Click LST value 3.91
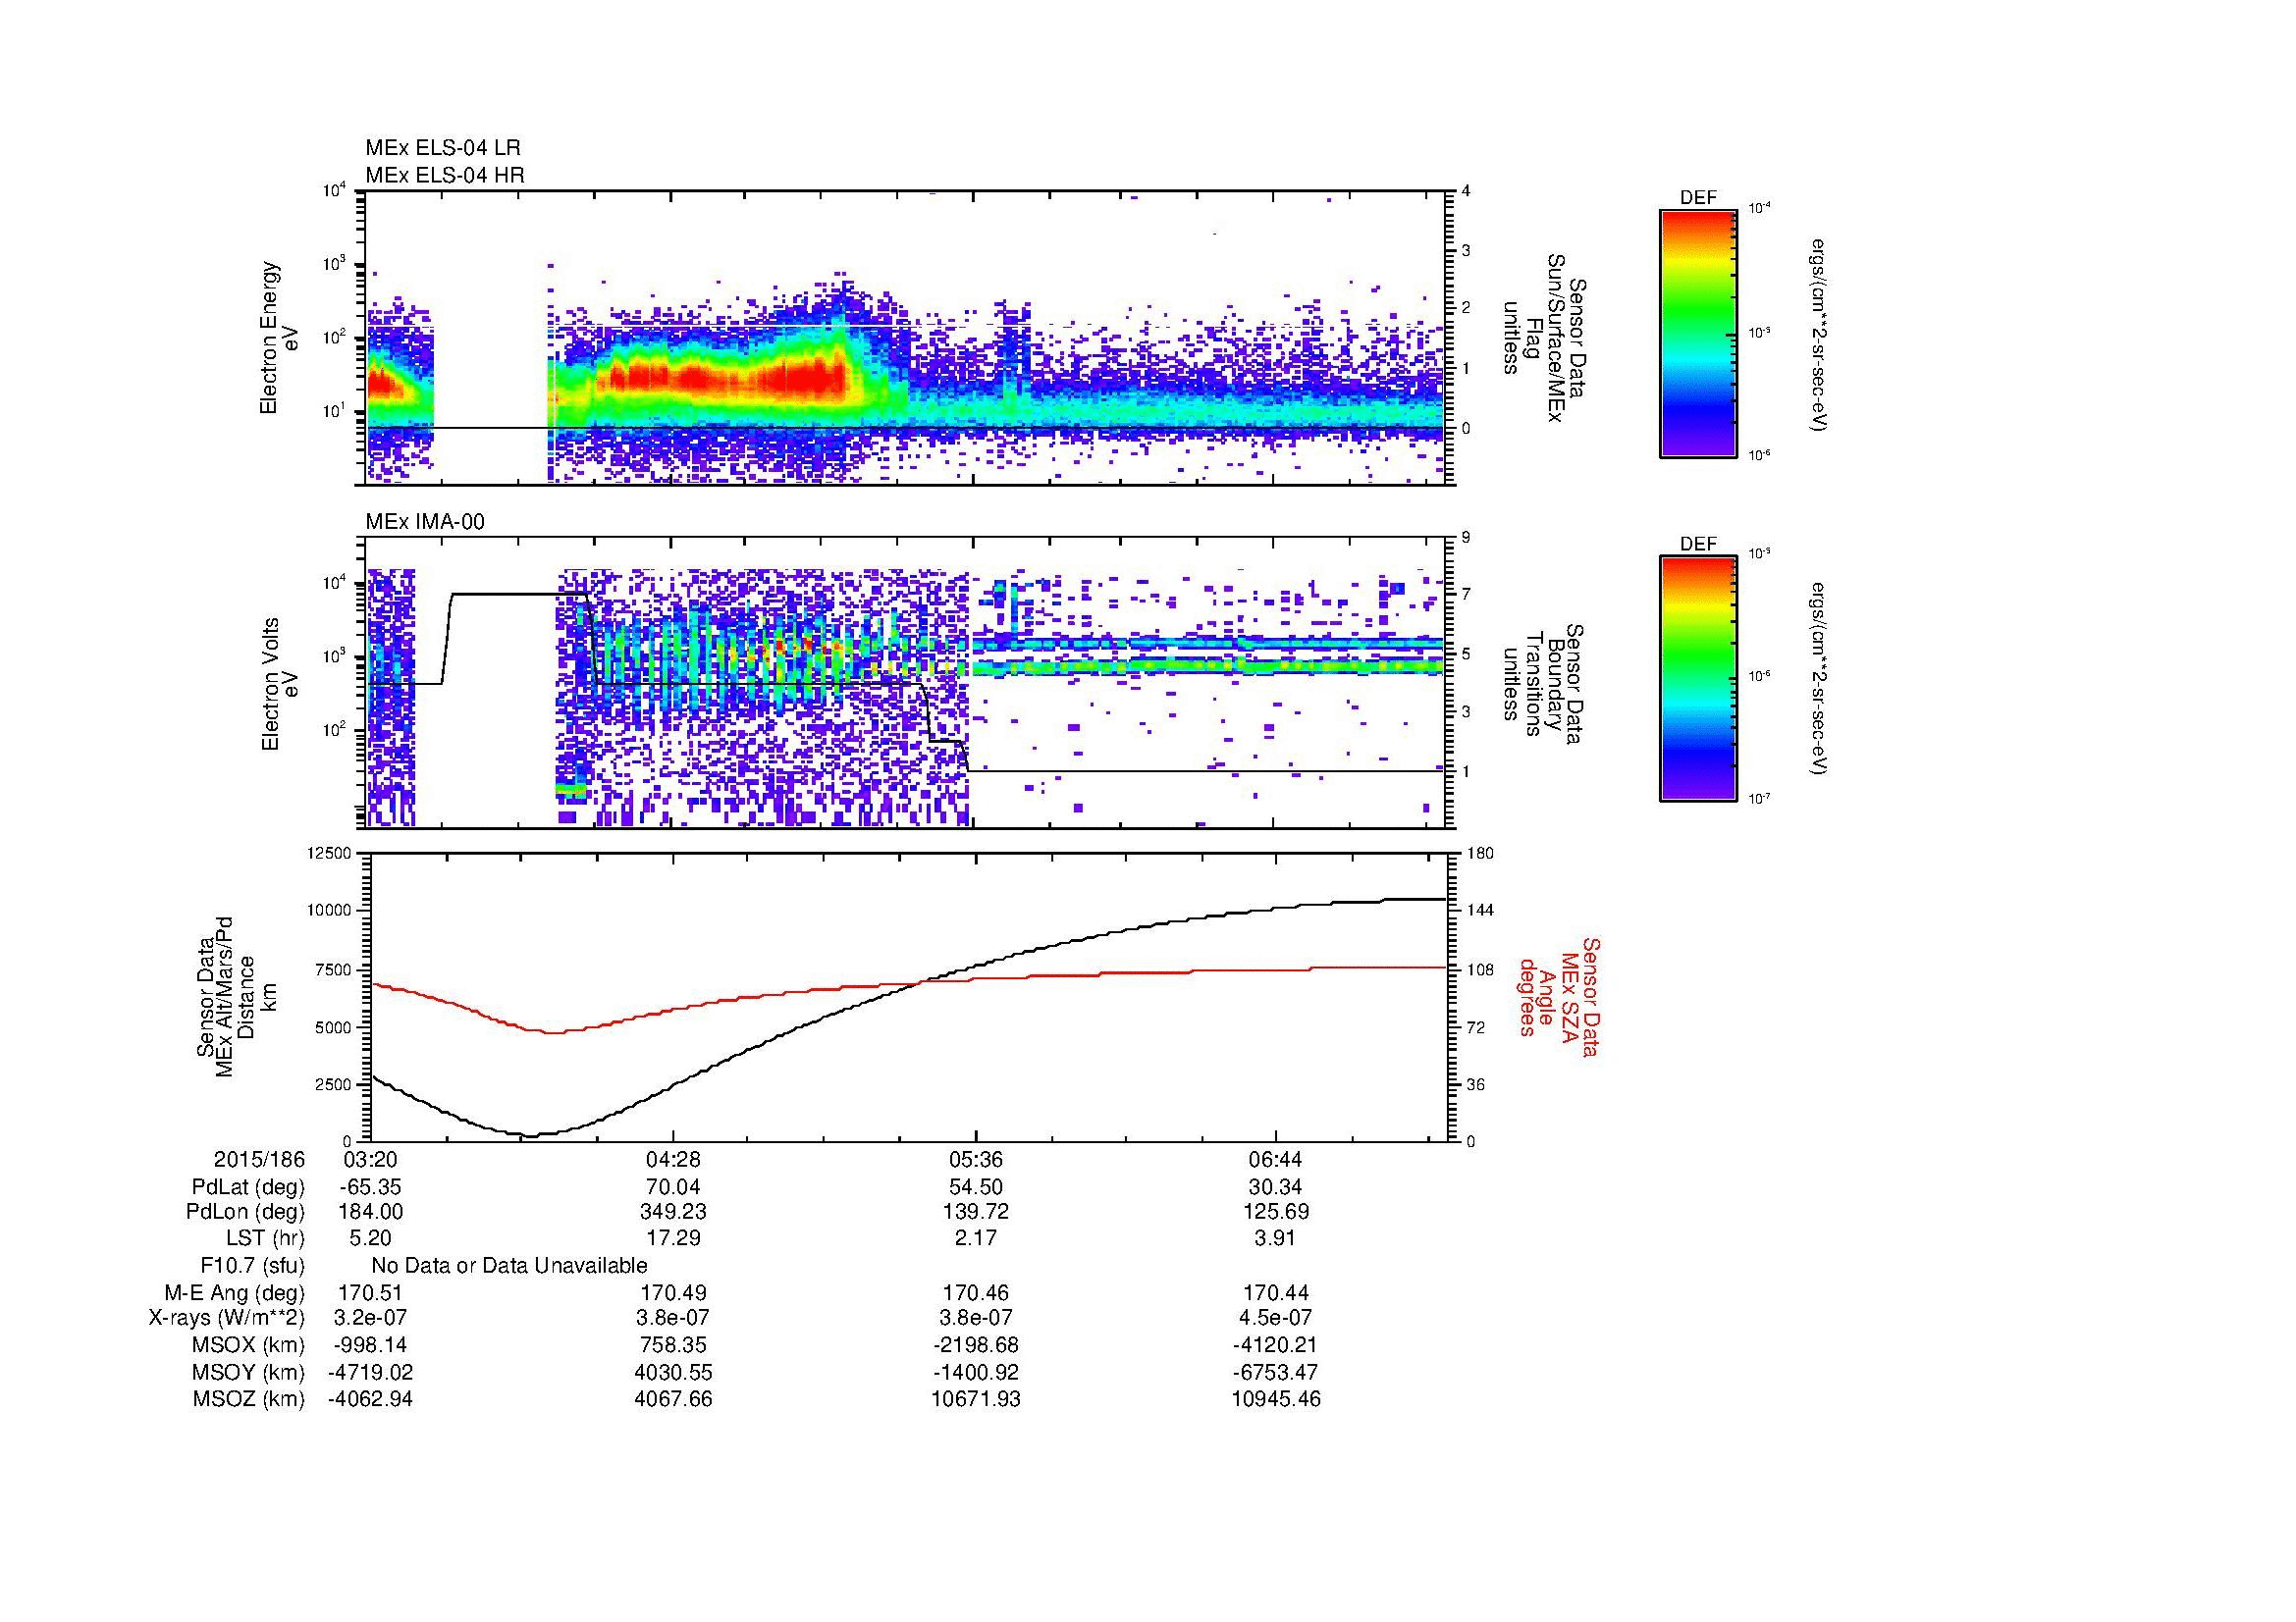The width and height of the screenshot is (2296, 1622). (1276, 1239)
